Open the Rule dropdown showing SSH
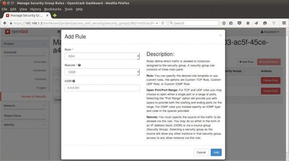This screenshot has width=289, height=161. point(102,56)
